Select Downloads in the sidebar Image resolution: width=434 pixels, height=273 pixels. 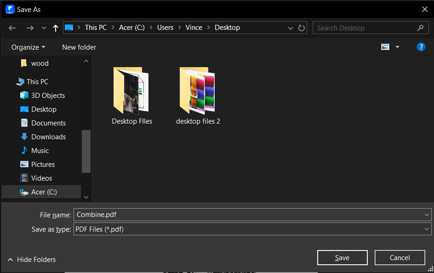[47, 136]
